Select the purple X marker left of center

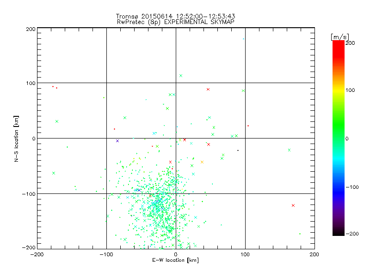117,141
